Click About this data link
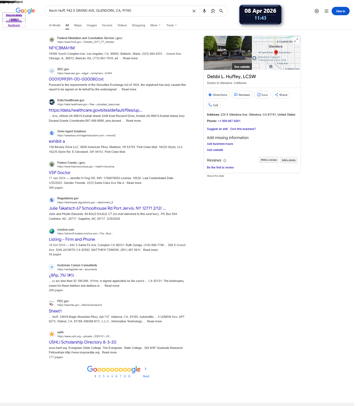Screen dimensions: 358x406 pyautogui.click(x=215, y=176)
